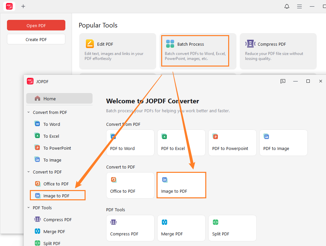
Task: Click picture icon beside Image to PDF sidebar item
Action: 37,195
